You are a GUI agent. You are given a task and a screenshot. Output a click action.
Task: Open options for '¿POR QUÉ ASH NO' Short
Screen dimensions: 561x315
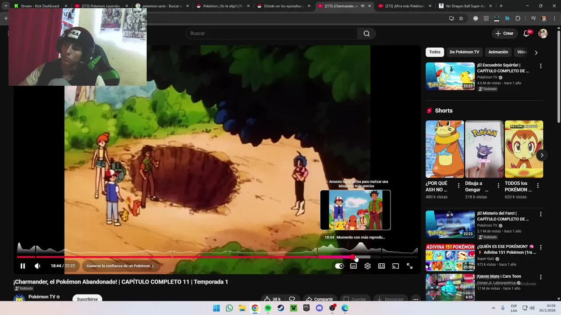[459, 185]
